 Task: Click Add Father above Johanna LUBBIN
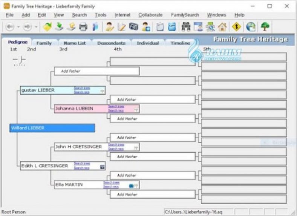(x=153, y=100)
